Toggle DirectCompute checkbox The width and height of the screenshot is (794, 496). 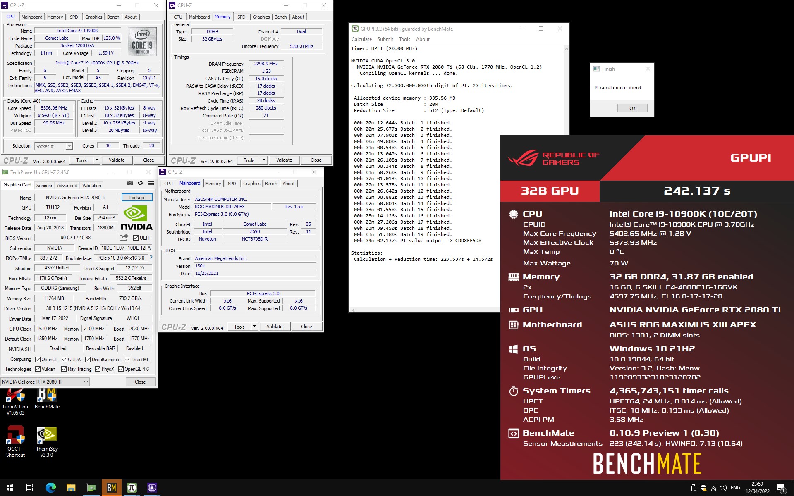88,360
